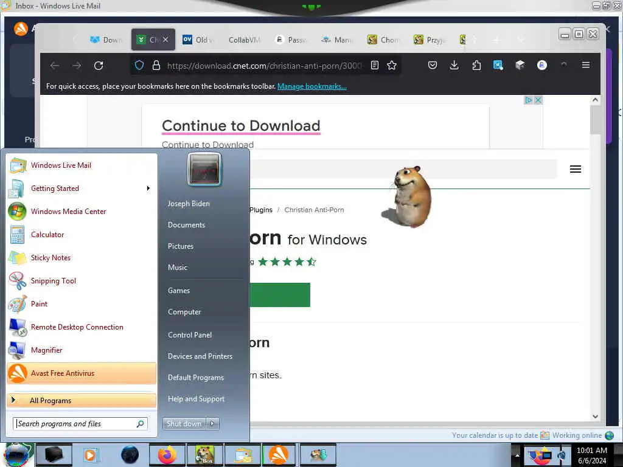Open Help and Support
Viewport: 623px width, 467px height.
197,399
